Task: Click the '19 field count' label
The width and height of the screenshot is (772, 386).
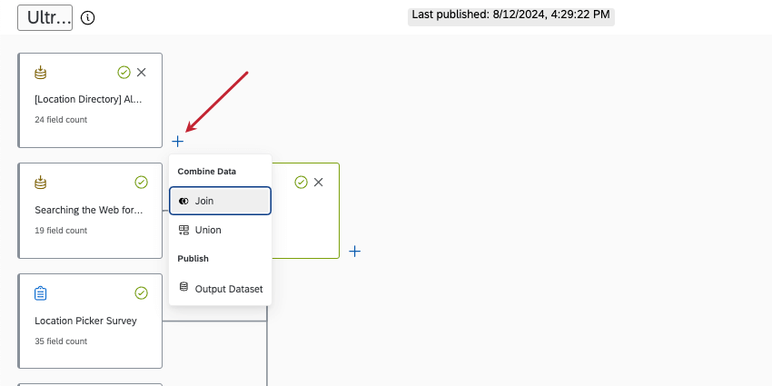Action: point(61,231)
